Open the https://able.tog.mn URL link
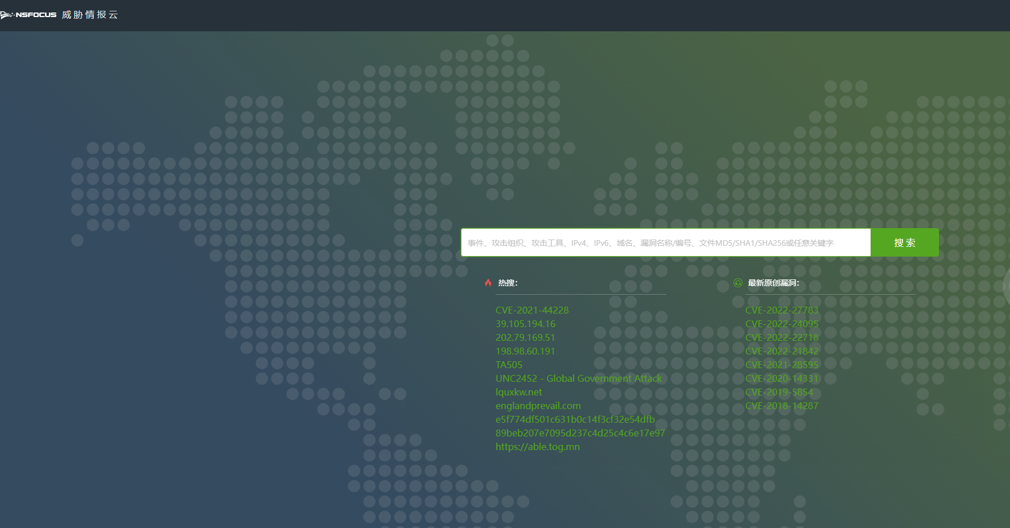The height and width of the screenshot is (528, 1010). click(537, 447)
